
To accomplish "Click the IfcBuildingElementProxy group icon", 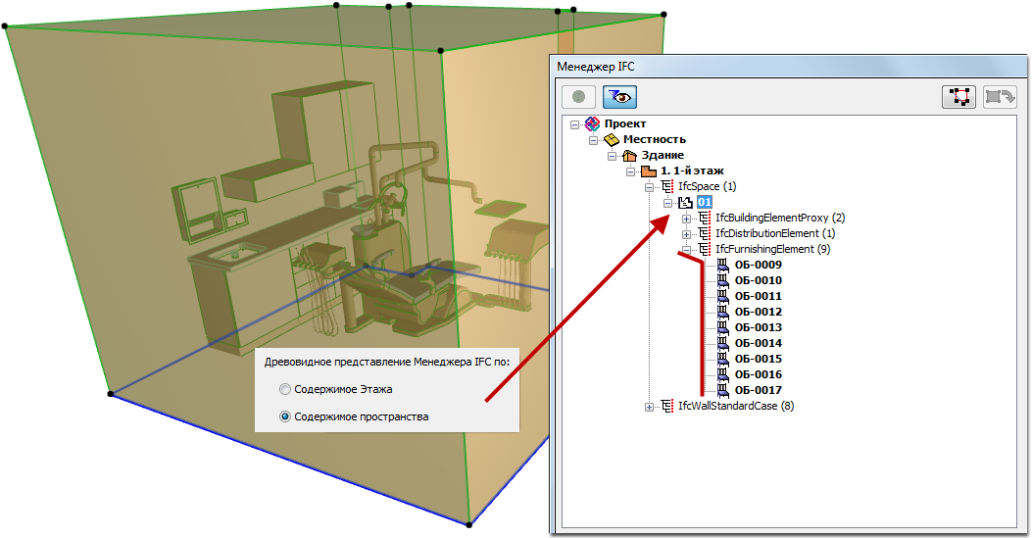I will coord(705,218).
